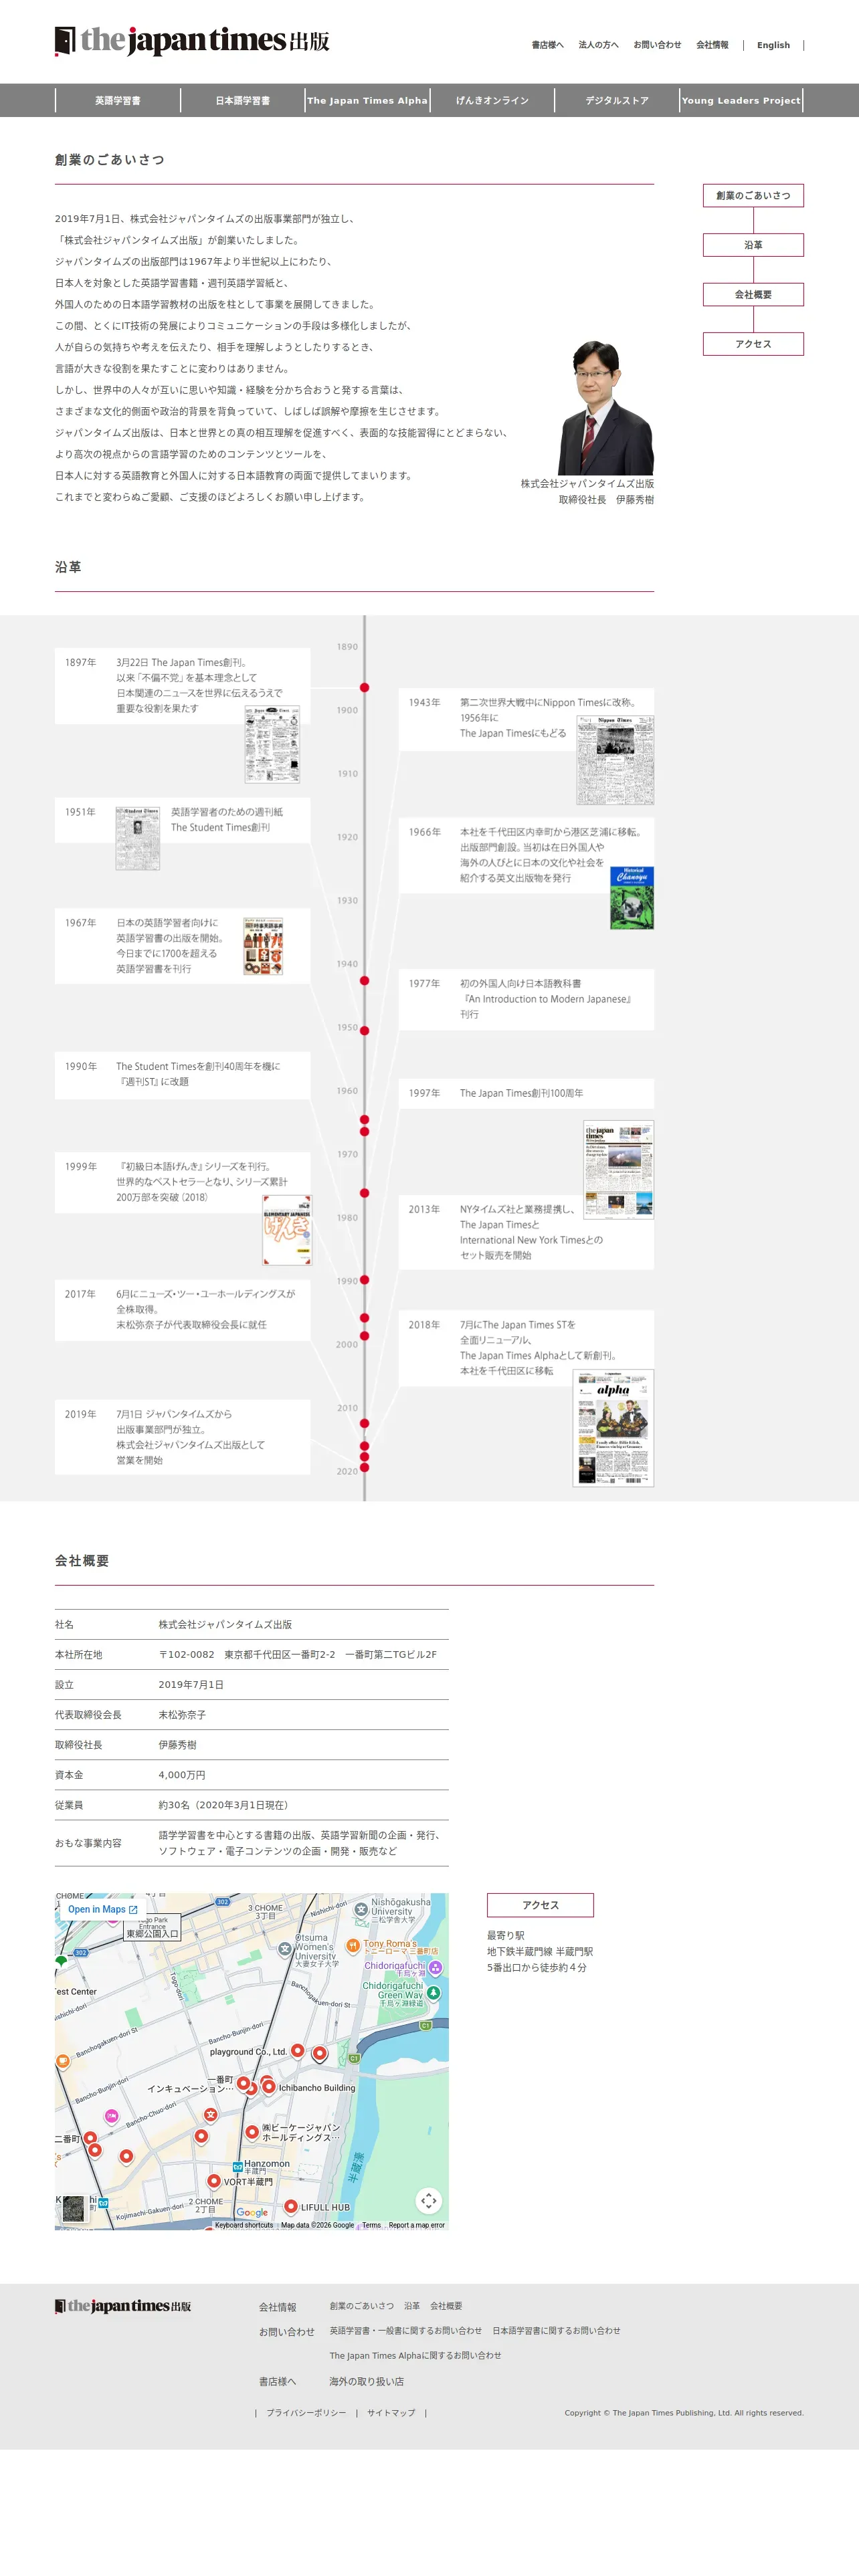Click the 1951 Student Times newspaper image
859x2576 pixels.
click(x=137, y=838)
